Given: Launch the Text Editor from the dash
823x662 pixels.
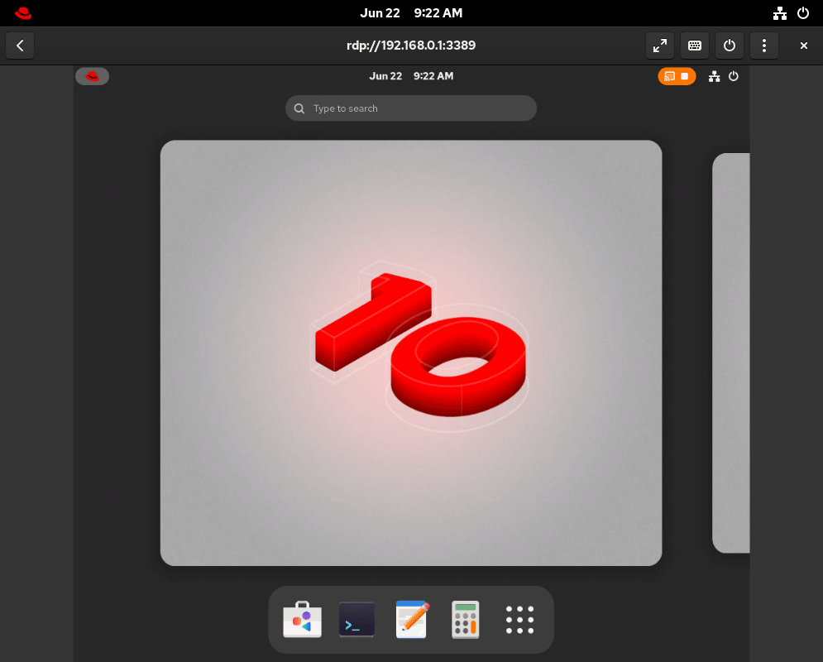Looking at the screenshot, I should pyautogui.click(x=412, y=620).
